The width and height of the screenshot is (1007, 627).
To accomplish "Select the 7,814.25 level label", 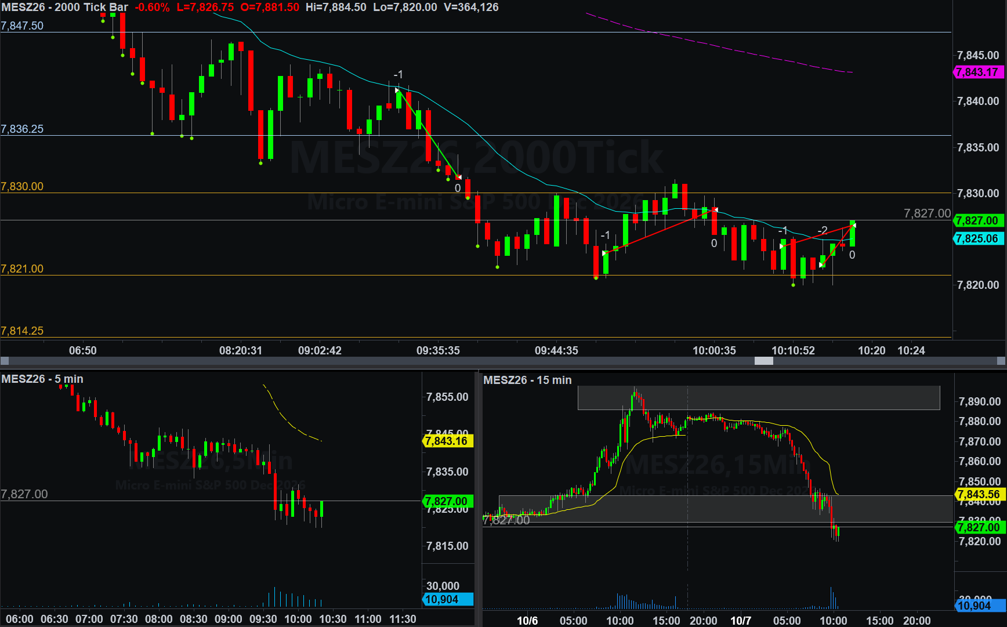I will click(22, 331).
